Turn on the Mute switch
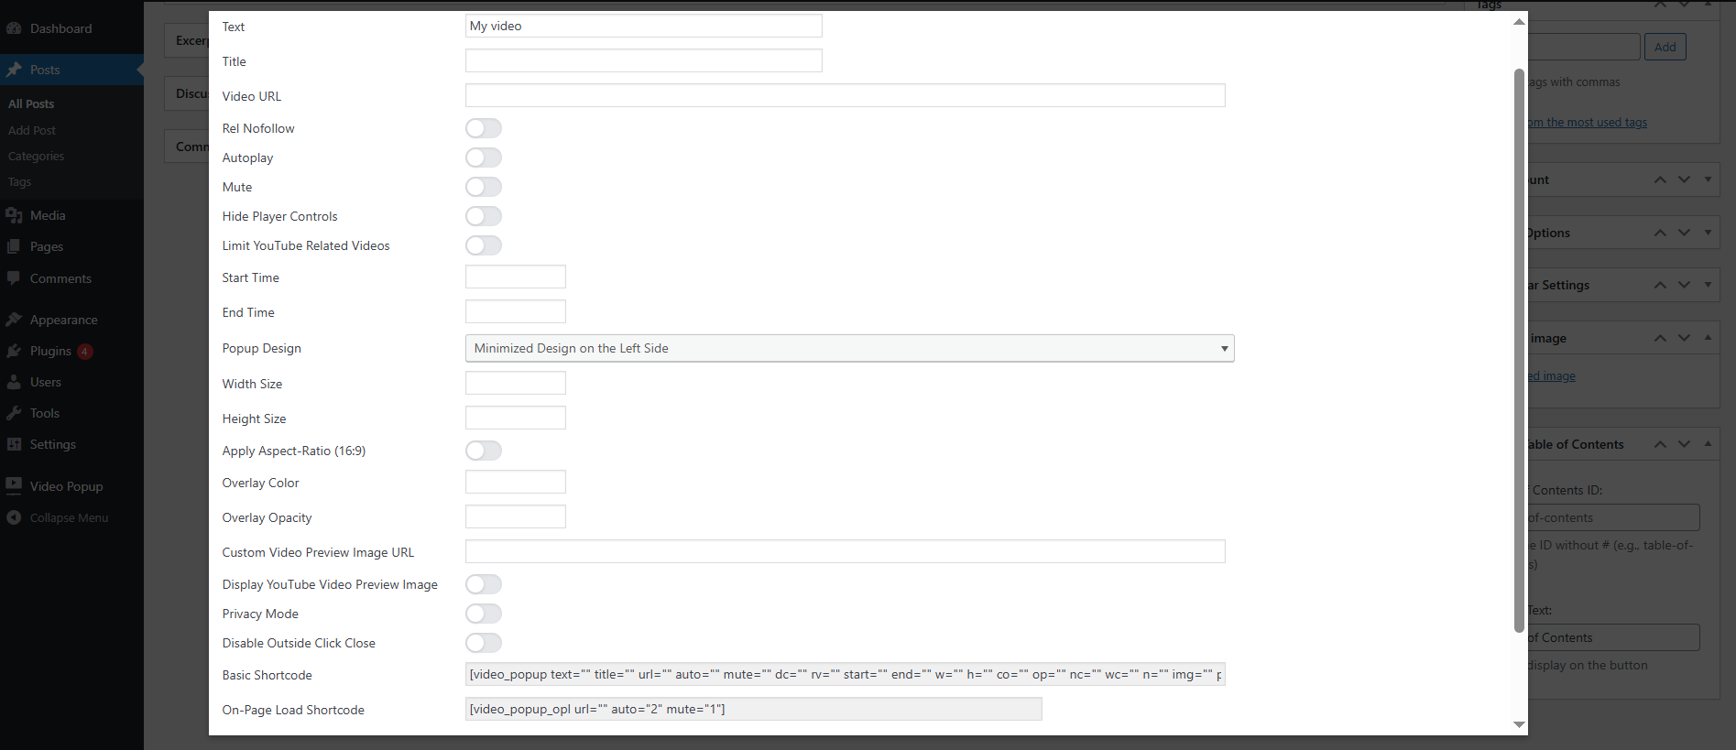1736x750 pixels. [484, 187]
